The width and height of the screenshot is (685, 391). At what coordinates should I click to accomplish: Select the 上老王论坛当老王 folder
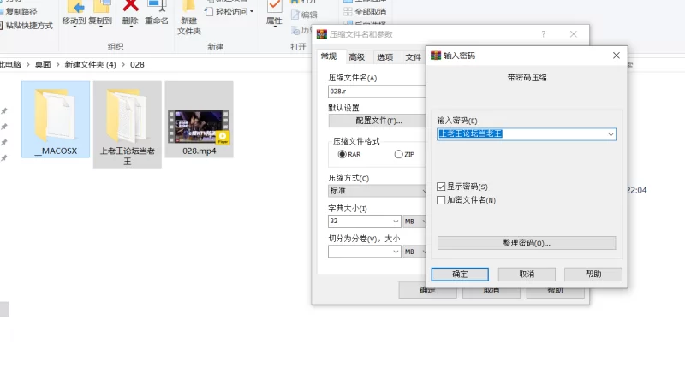pyautogui.click(x=127, y=124)
